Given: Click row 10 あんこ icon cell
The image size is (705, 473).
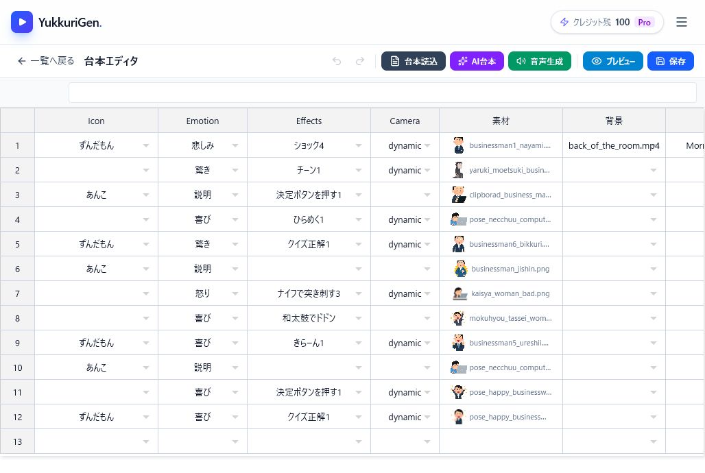Looking at the screenshot, I should click(x=96, y=367).
